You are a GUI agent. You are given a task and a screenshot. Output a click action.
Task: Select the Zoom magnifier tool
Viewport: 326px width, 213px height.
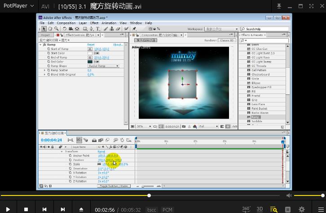pos(56,29)
